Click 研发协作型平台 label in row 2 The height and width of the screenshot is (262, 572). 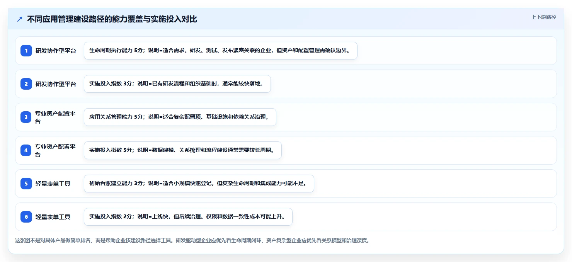tap(56, 84)
